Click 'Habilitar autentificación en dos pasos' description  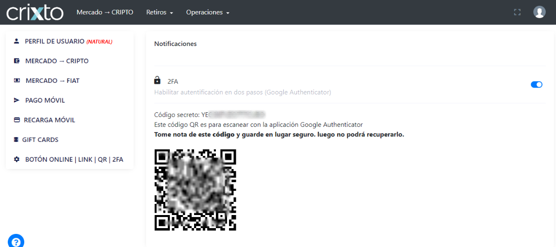tap(243, 93)
